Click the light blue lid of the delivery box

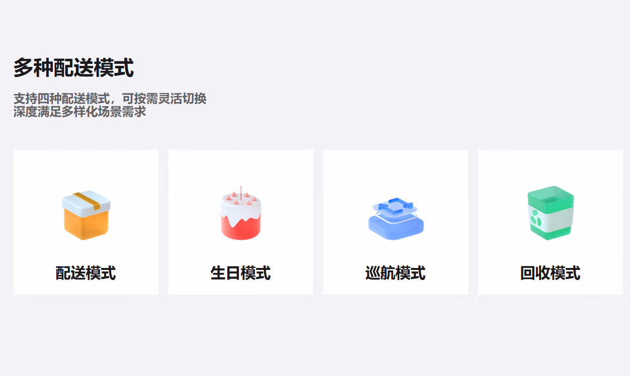coord(86,201)
